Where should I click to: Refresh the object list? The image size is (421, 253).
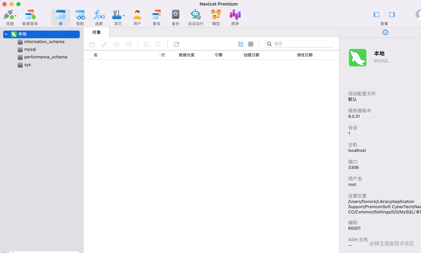176,44
